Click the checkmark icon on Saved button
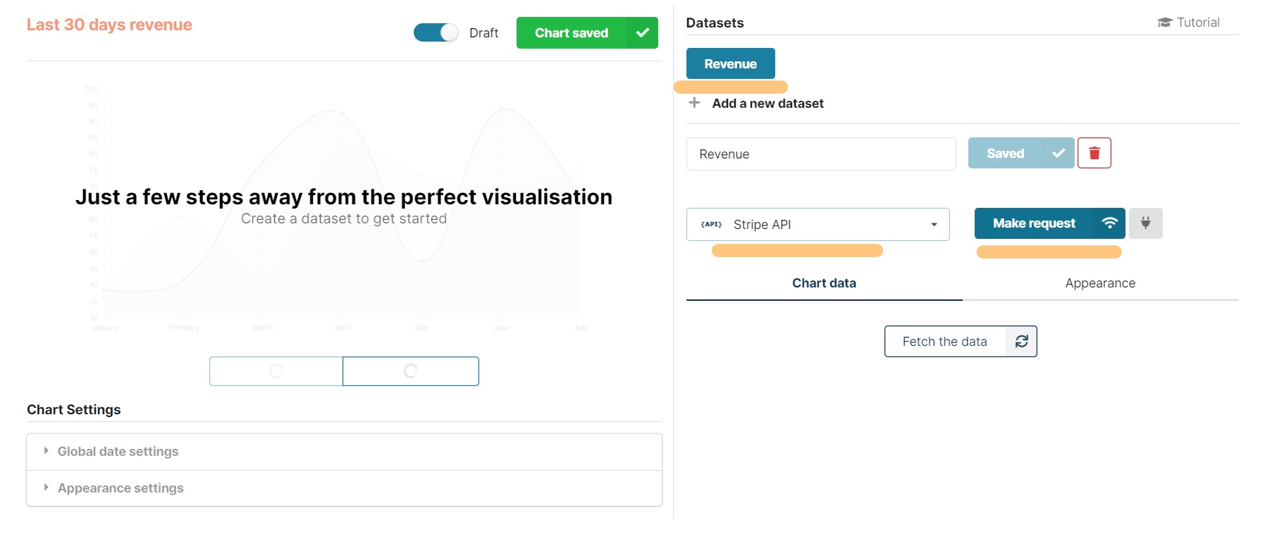 coord(1058,153)
